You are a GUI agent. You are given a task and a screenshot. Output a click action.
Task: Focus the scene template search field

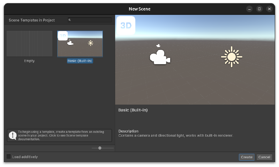(90, 20)
